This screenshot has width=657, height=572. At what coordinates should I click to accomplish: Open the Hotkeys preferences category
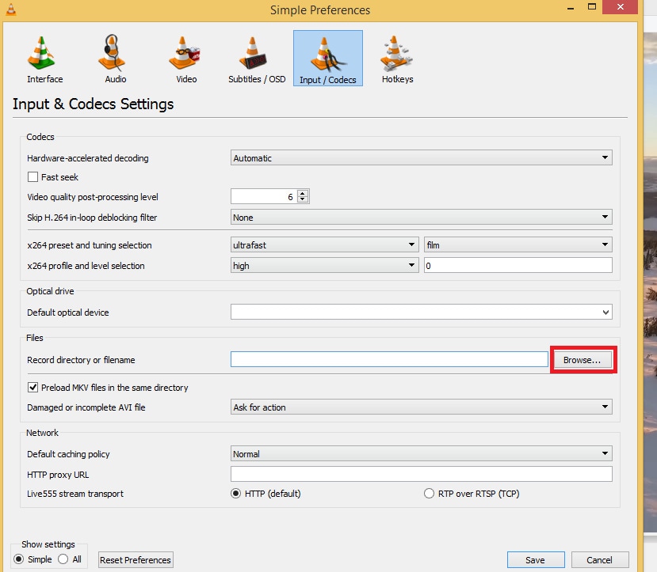397,59
